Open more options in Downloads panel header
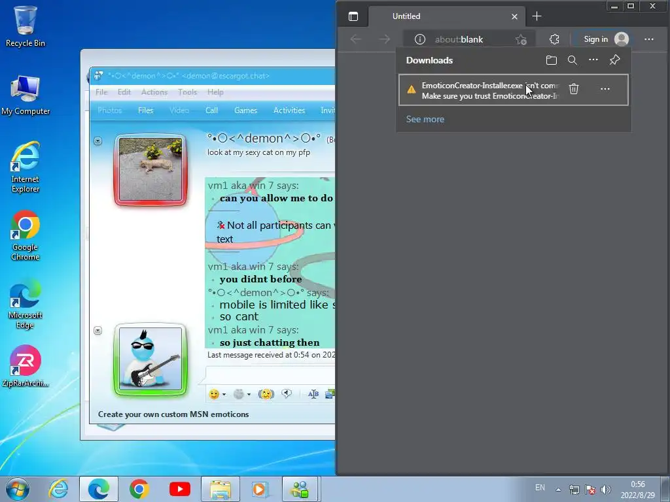670x502 pixels. pos(593,59)
